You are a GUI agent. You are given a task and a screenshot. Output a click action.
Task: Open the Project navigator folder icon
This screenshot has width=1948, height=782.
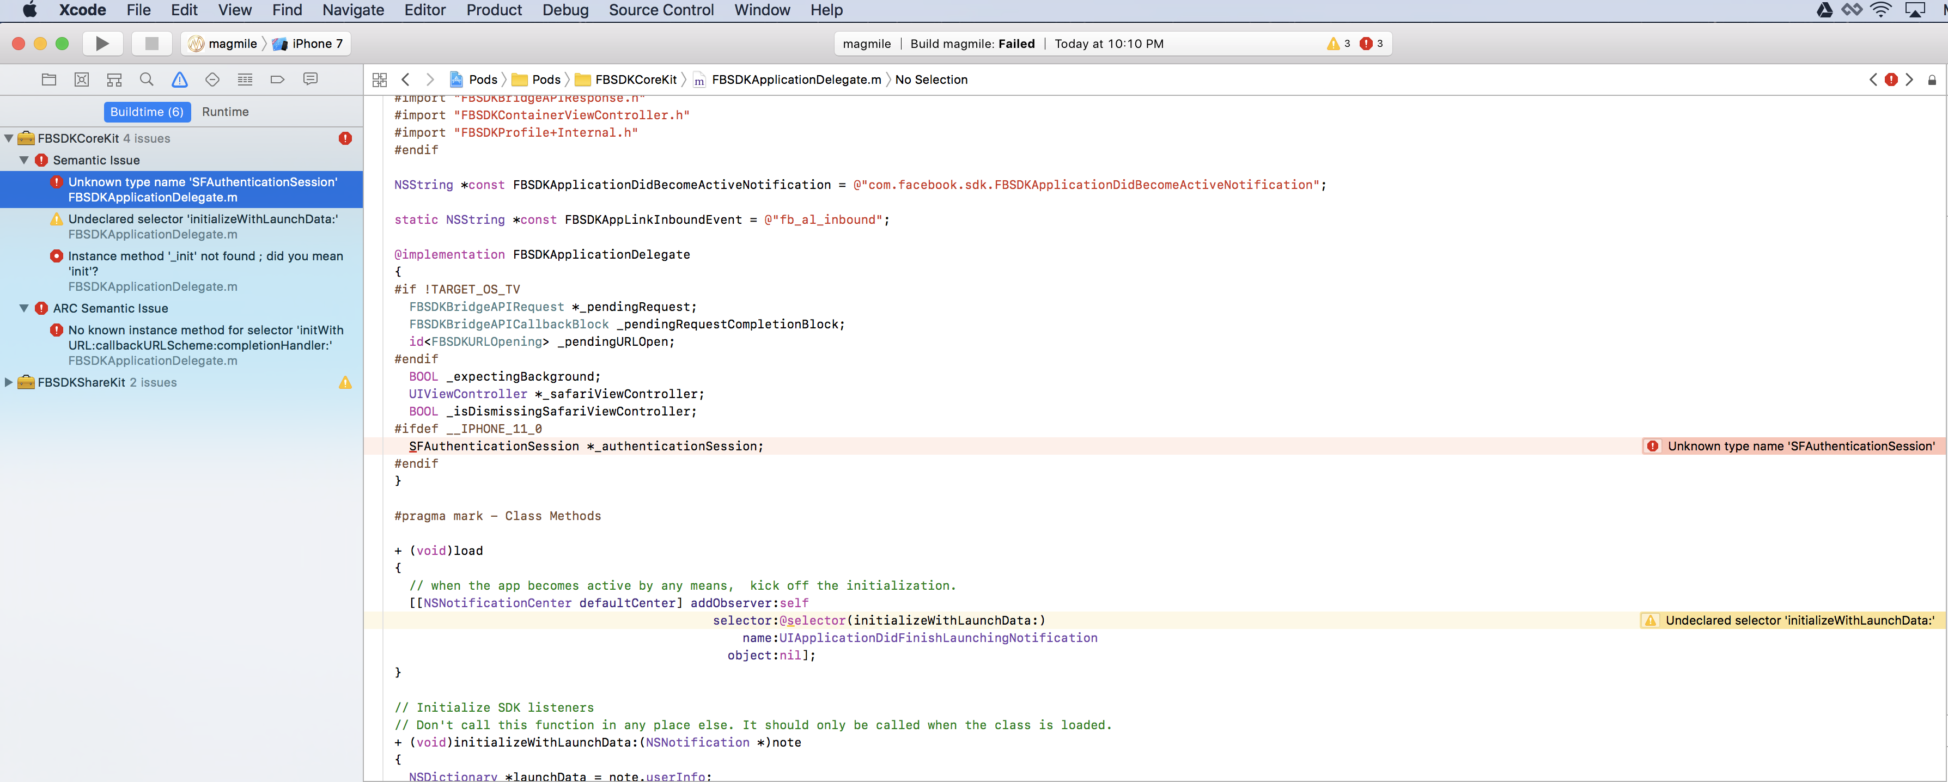pos(49,80)
